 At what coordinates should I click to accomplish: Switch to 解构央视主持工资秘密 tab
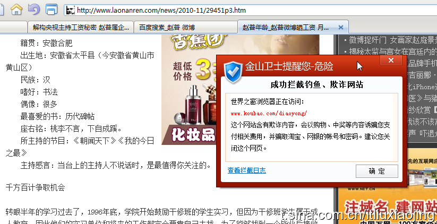[x=81, y=27]
